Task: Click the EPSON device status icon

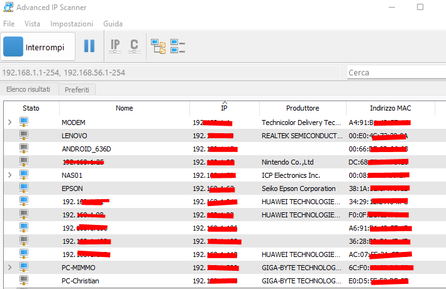Action: (x=24, y=188)
